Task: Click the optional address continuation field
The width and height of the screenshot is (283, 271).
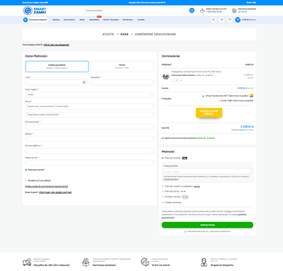Action: point(90,114)
